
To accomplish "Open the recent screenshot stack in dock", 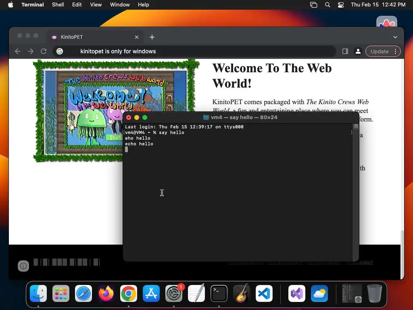I will (352, 293).
